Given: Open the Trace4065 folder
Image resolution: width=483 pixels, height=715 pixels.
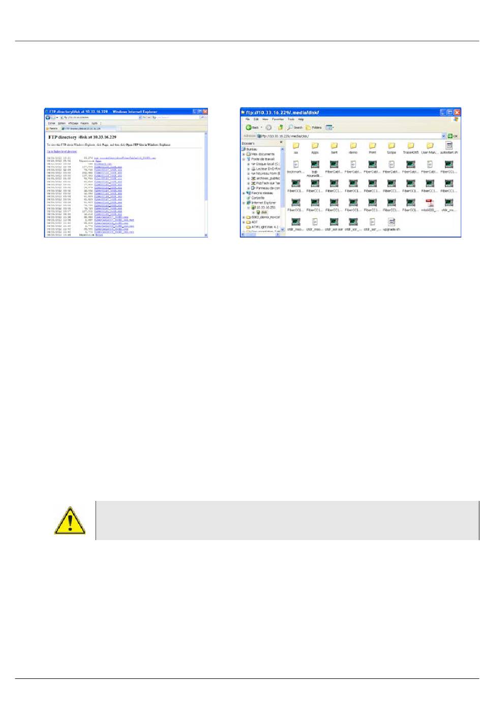Looking at the screenshot, I should (x=410, y=148).
